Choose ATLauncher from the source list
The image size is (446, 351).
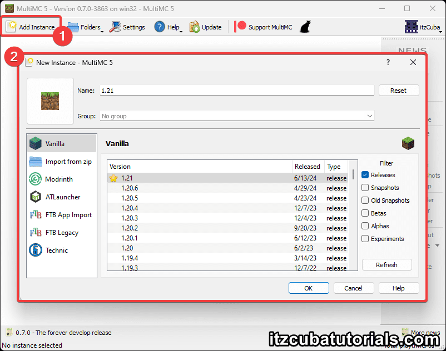click(36, 197)
